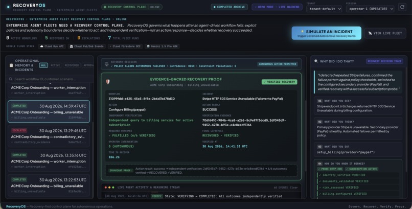412x209 pixels.
Task: Open the 14:39:47 UTC billing_unavailable incident
Action: pos(49,111)
